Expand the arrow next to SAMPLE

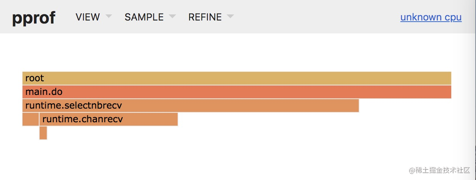tap(172, 17)
